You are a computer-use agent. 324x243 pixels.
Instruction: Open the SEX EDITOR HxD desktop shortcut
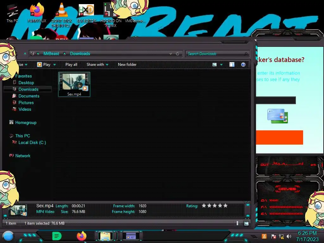[x=86, y=13]
